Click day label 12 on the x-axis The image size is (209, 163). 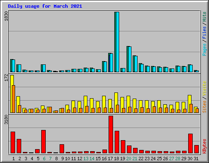pos(80,159)
